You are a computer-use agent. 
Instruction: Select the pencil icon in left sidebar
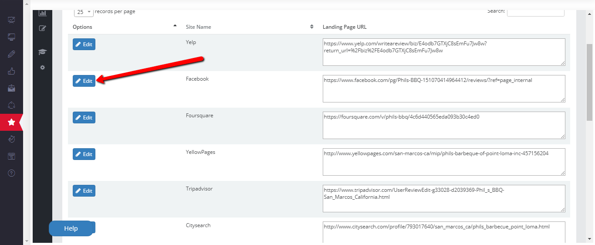point(11,54)
